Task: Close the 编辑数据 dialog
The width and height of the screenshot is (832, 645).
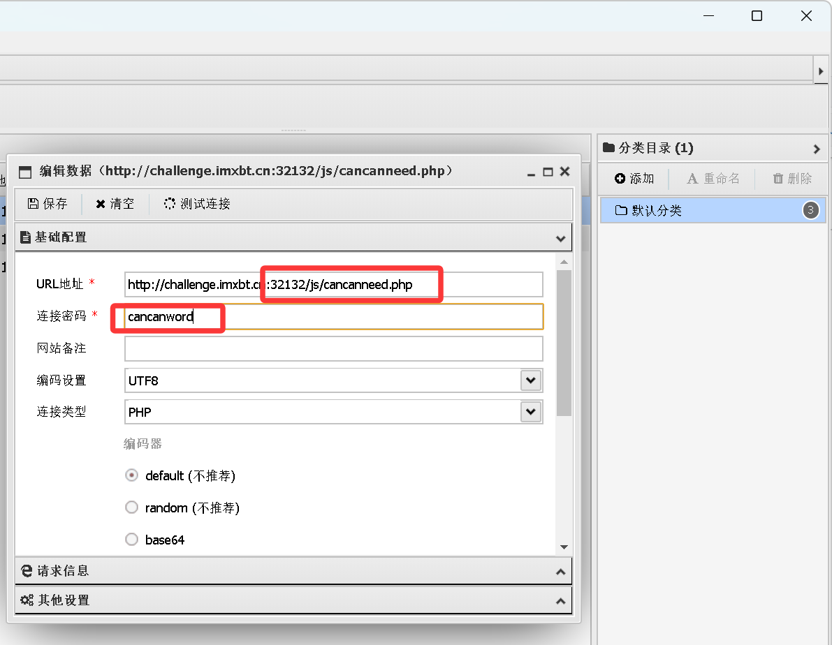Action: coord(565,171)
